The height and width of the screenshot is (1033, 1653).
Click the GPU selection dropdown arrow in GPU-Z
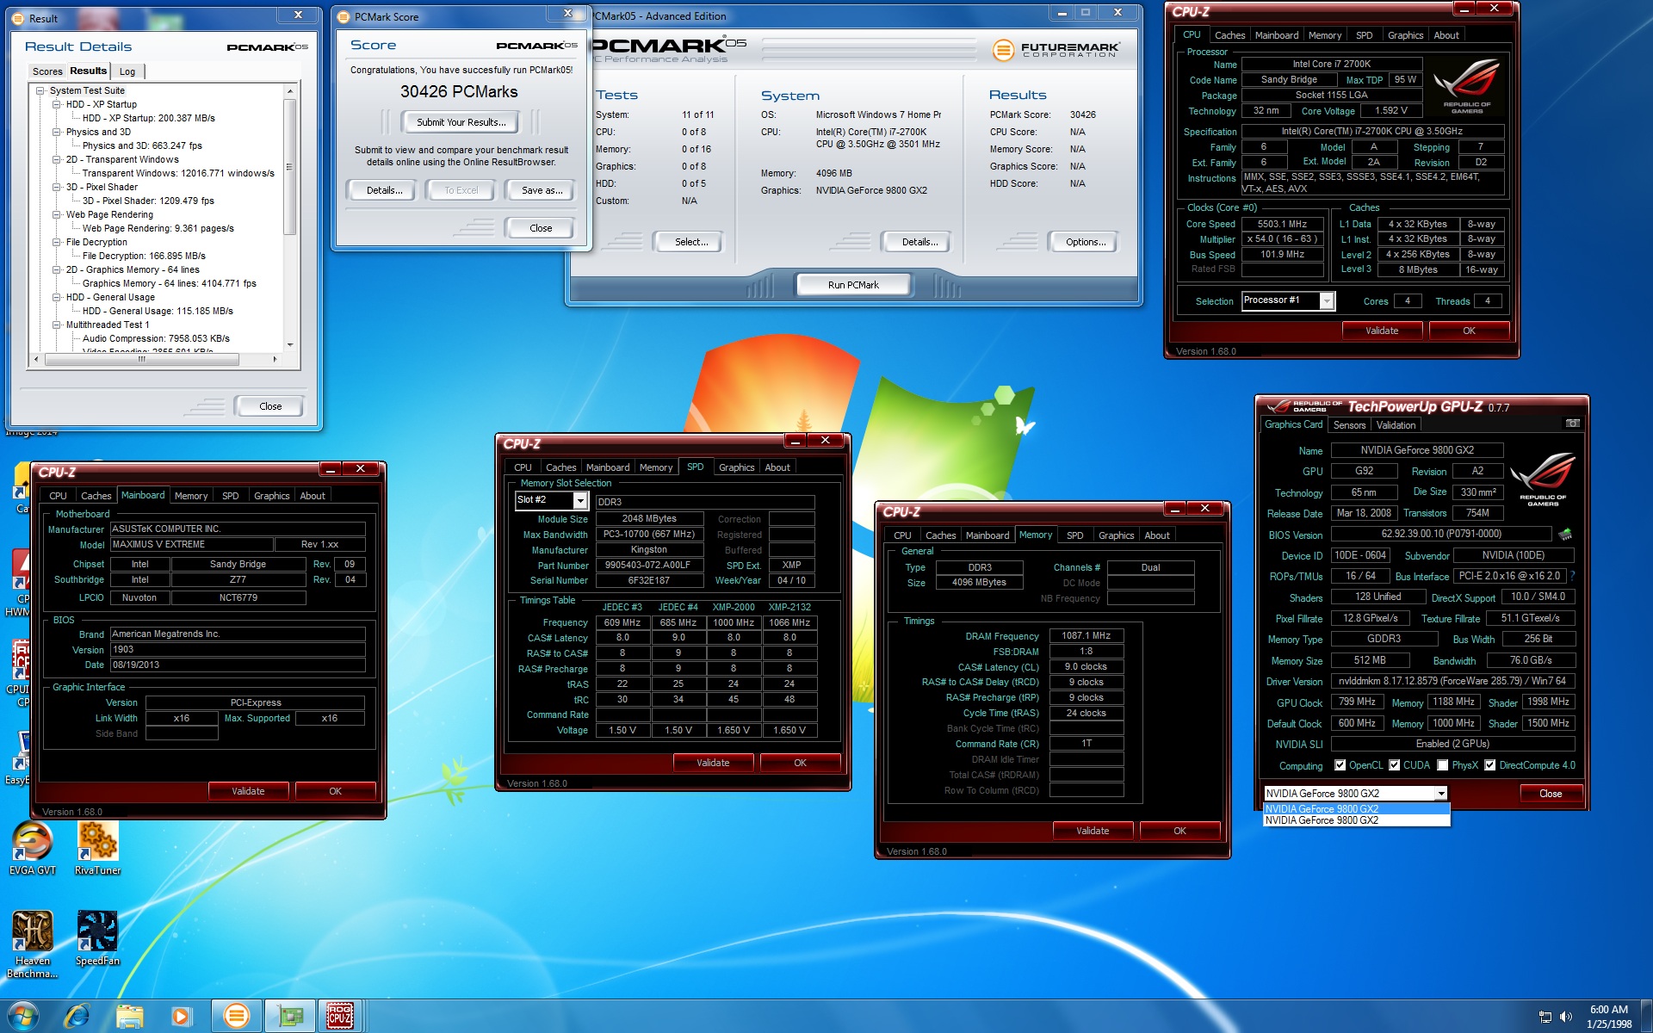[x=1440, y=794]
